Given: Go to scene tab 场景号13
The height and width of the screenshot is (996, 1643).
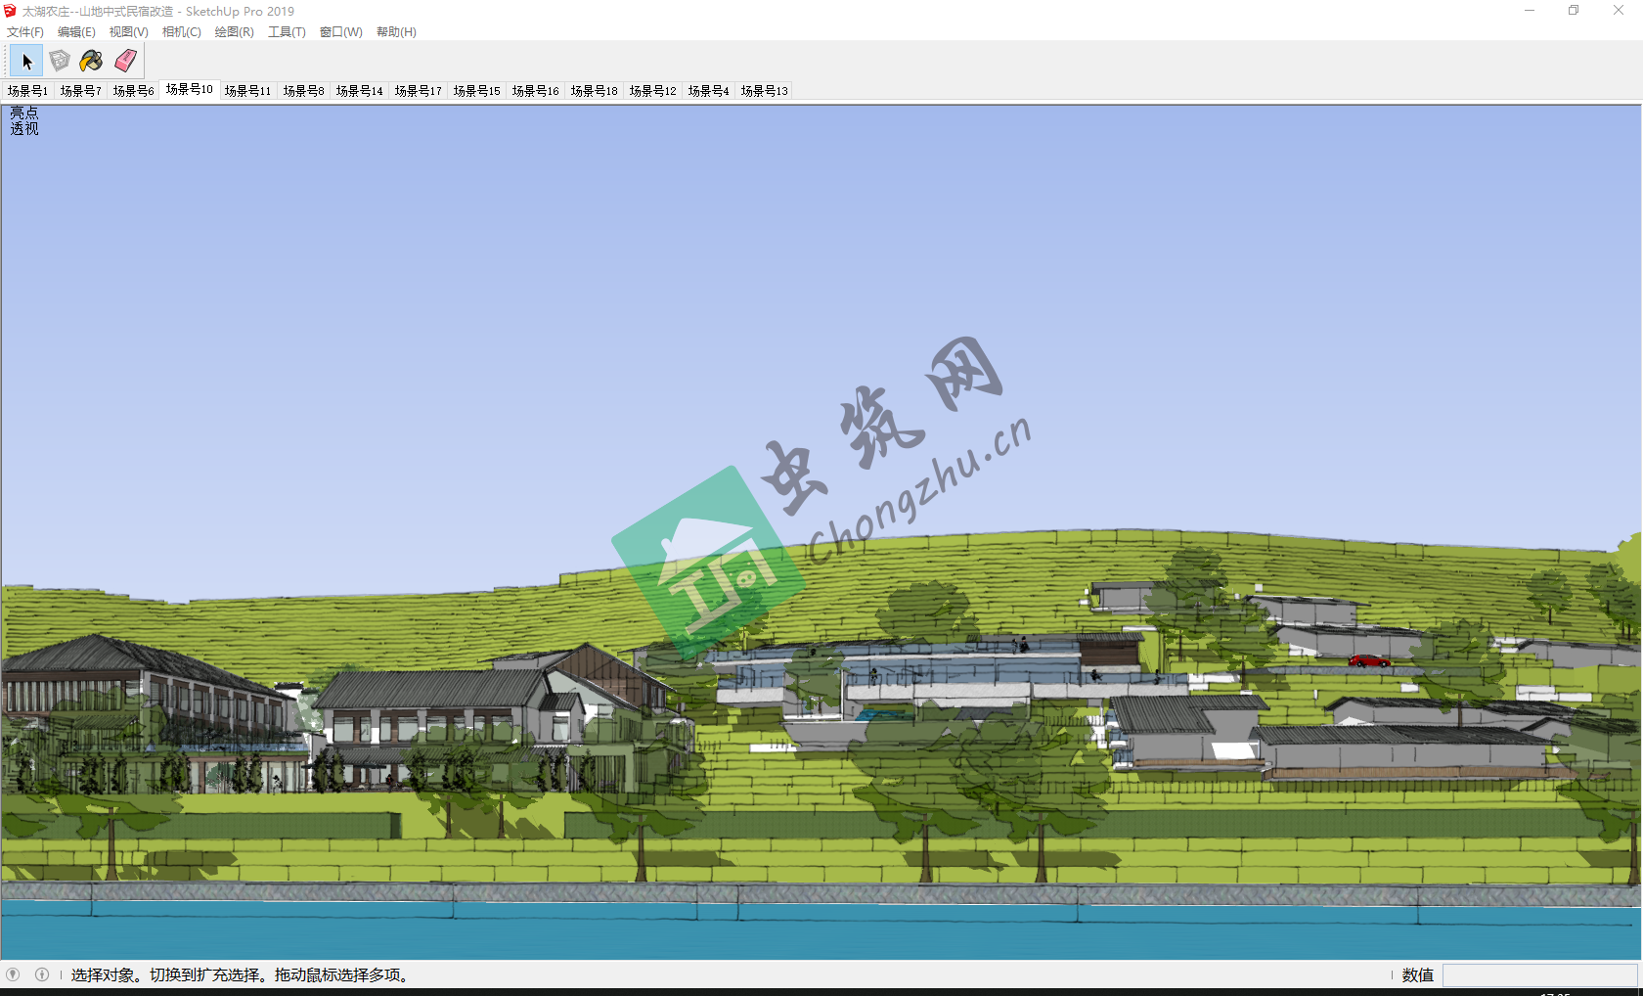Looking at the screenshot, I should (764, 91).
